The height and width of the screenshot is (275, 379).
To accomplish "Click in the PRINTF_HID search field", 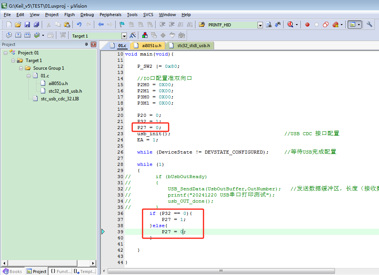I will pos(232,25).
